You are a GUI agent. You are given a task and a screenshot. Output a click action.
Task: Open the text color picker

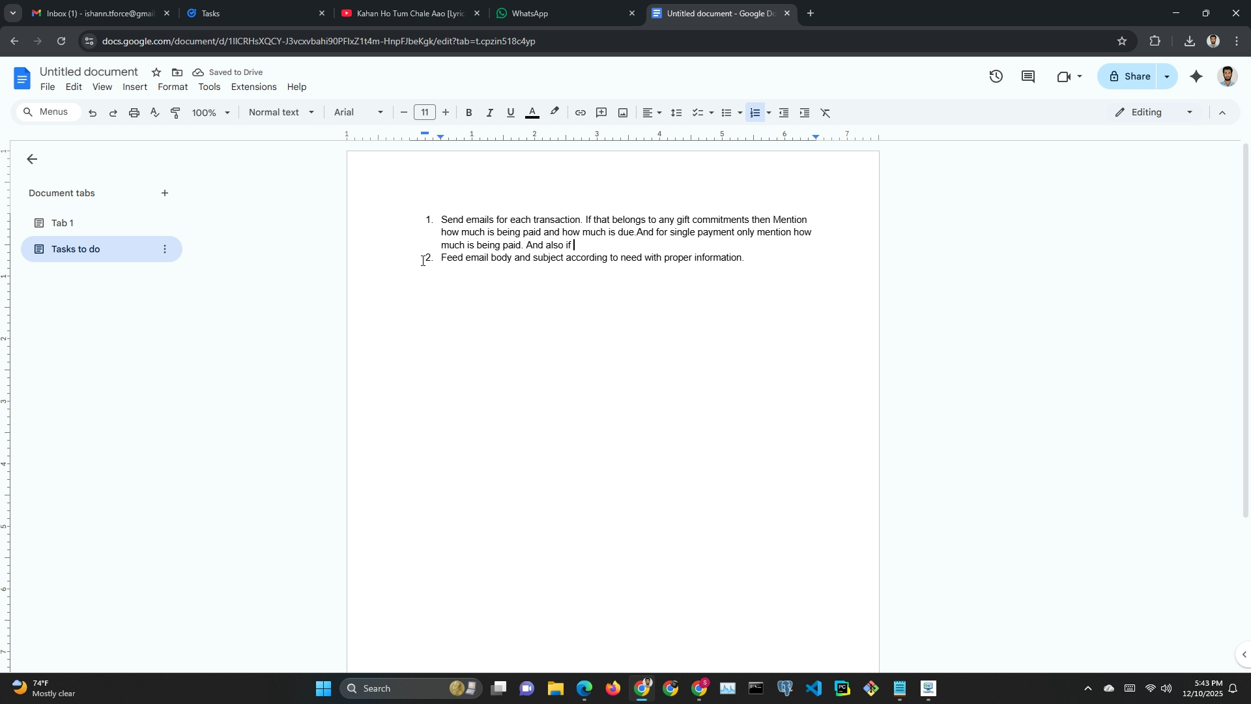[532, 113]
